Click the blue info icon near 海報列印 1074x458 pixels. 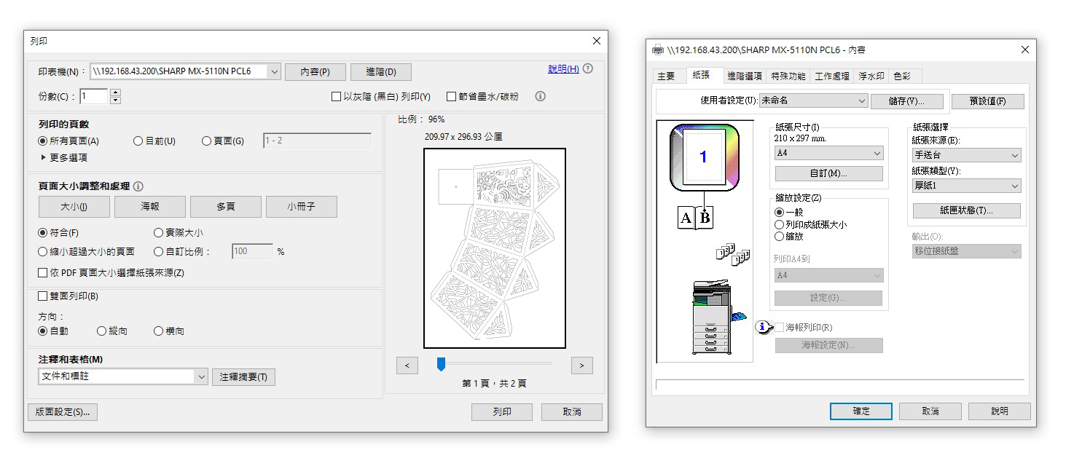[764, 328]
